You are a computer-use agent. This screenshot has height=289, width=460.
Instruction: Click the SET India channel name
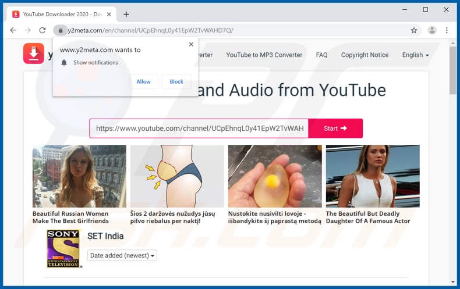[x=105, y=236]
